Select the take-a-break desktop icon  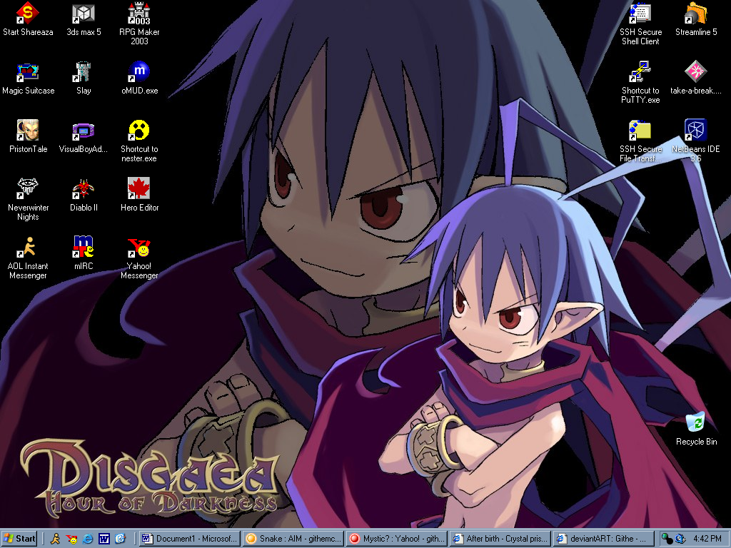(x=695, y=72)
